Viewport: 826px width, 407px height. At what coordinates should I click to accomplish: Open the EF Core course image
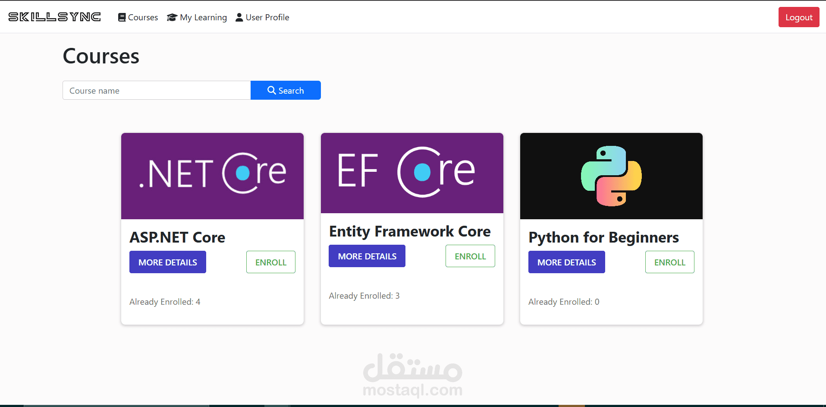pos(412,173)
